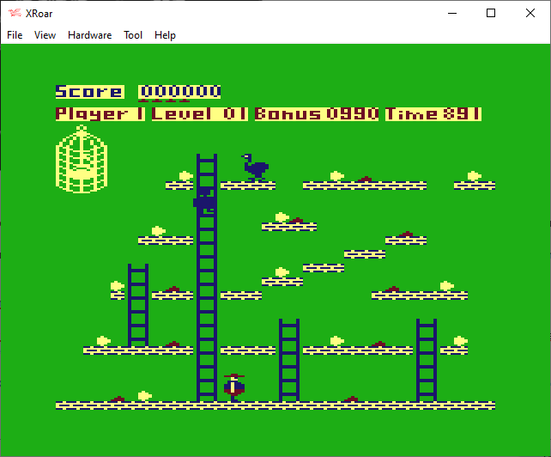
Task: Open the Hardware menu
Action: (x=89, y=35)
